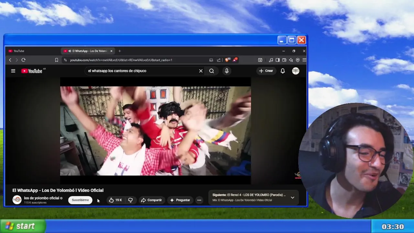
Task: Like the video with 19 K likes
Action: click(115, 200)
